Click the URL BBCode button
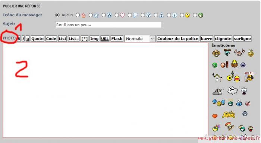The width and height of the screenshot is (261, 143). (x=105, y=39)
